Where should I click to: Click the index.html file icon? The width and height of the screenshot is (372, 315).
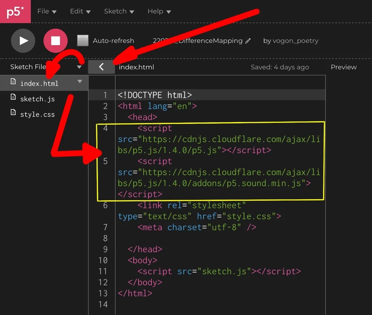click(13, 82)
